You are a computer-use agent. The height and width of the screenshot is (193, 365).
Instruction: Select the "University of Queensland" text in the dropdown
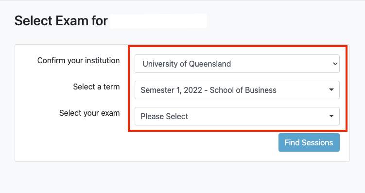(x=187, y=64)
